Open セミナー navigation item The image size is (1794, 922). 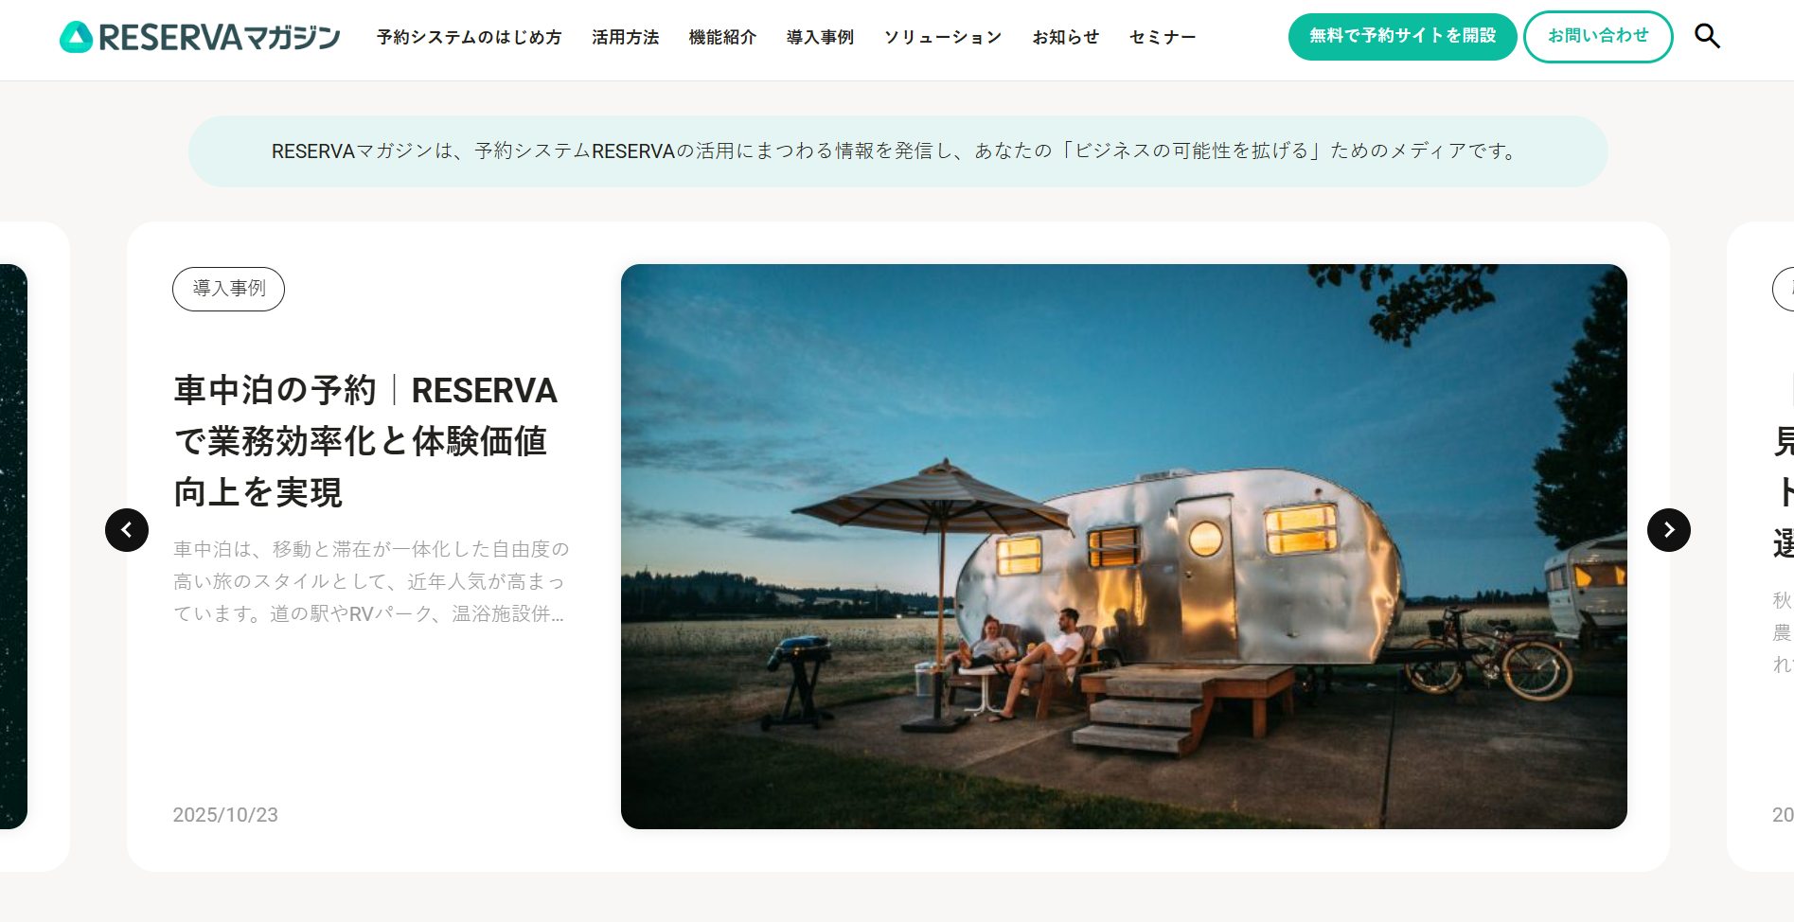1163,38
